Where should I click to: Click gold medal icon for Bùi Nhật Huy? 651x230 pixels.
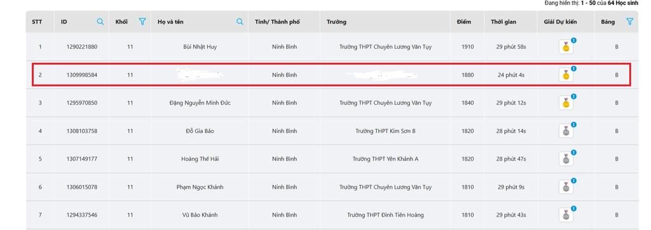(565, 47)
